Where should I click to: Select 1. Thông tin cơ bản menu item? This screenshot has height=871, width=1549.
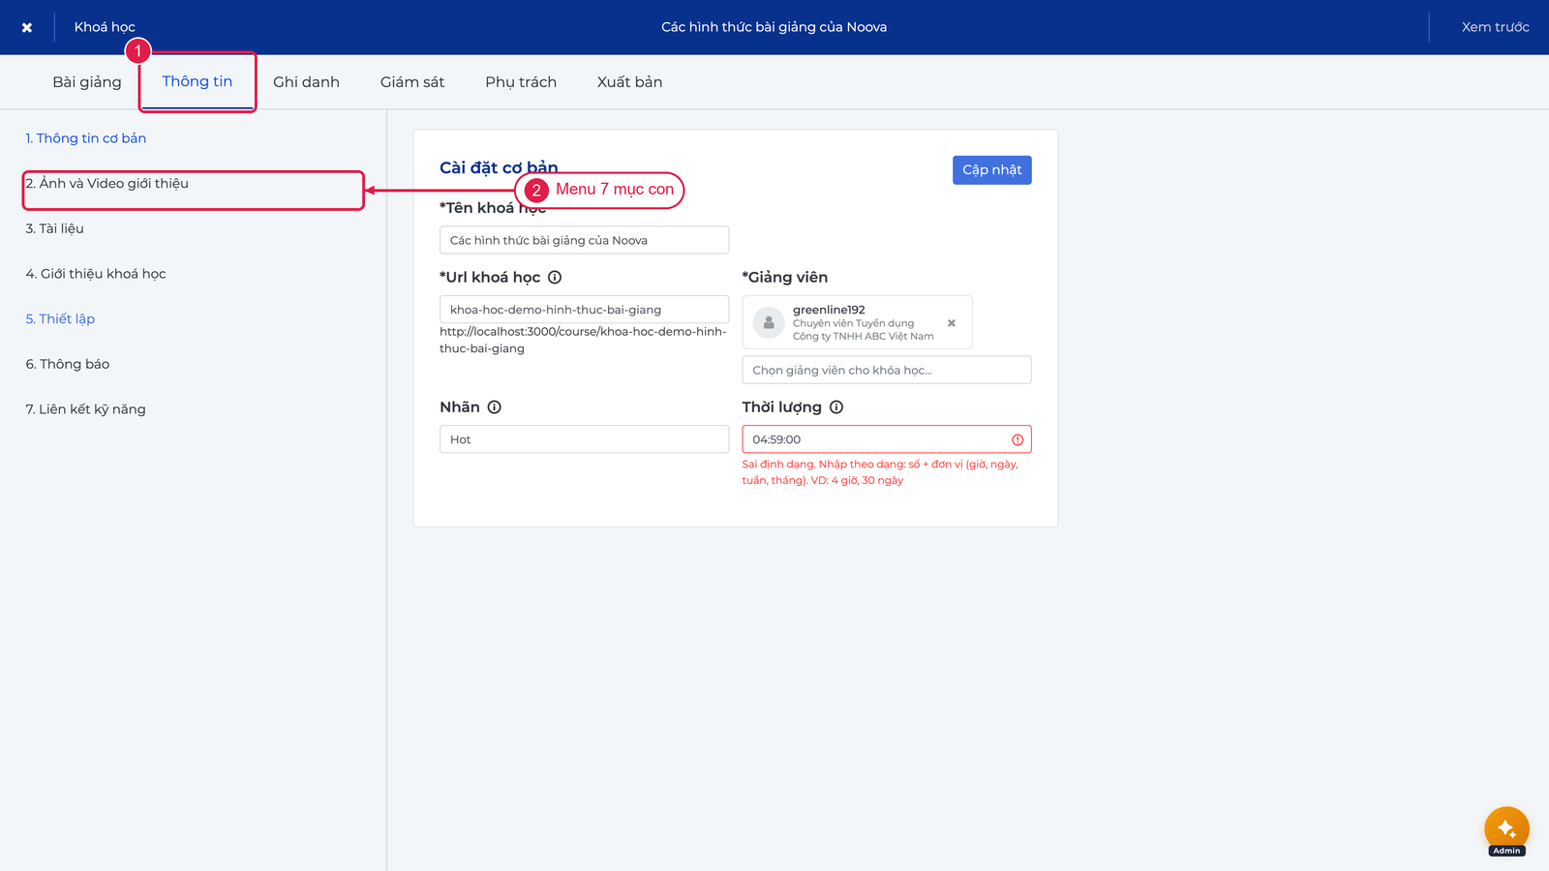86,138
